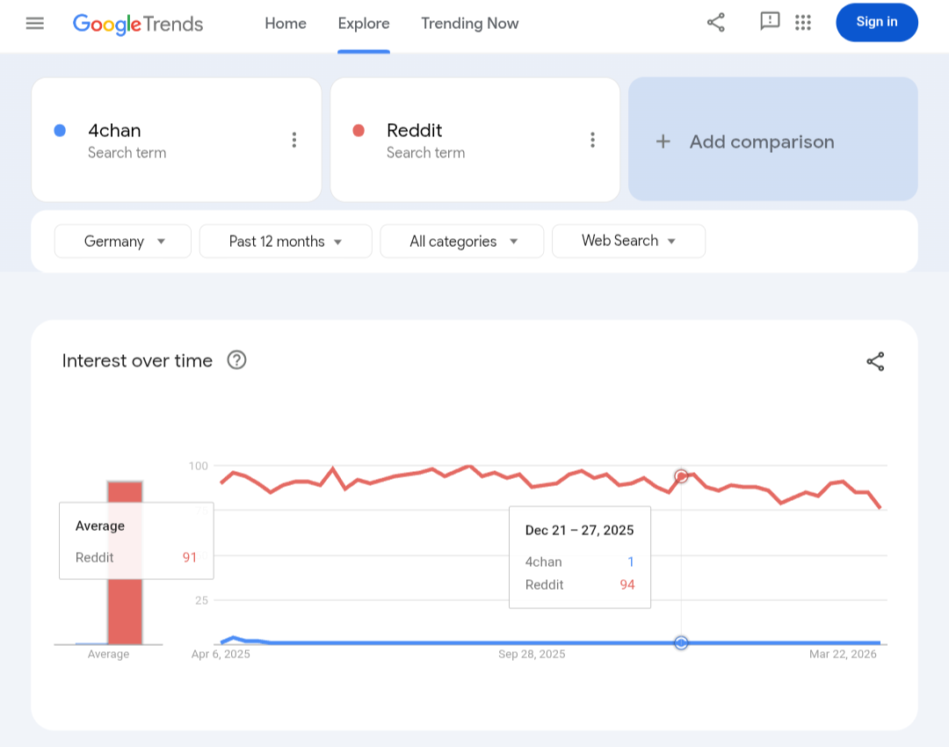Open the hamburger main menu
949x747 pixels.
pos(35,23)
